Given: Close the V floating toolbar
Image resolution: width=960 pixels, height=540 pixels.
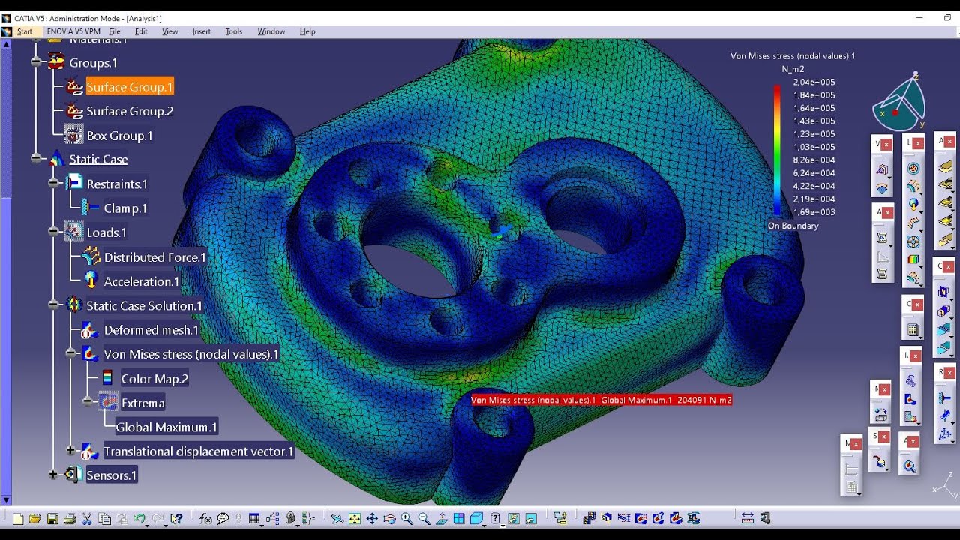Looking at the screenshot, I should pyautogui.click(x=886, y=145).
